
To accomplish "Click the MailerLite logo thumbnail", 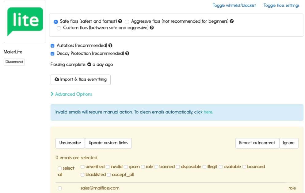I will pos(25,21).
